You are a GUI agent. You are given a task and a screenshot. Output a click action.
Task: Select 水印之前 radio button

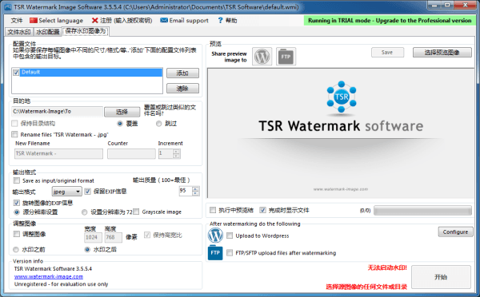[x=16, y=250]
